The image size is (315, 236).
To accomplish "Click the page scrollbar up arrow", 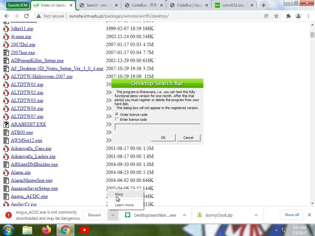I will pos(312,25).
